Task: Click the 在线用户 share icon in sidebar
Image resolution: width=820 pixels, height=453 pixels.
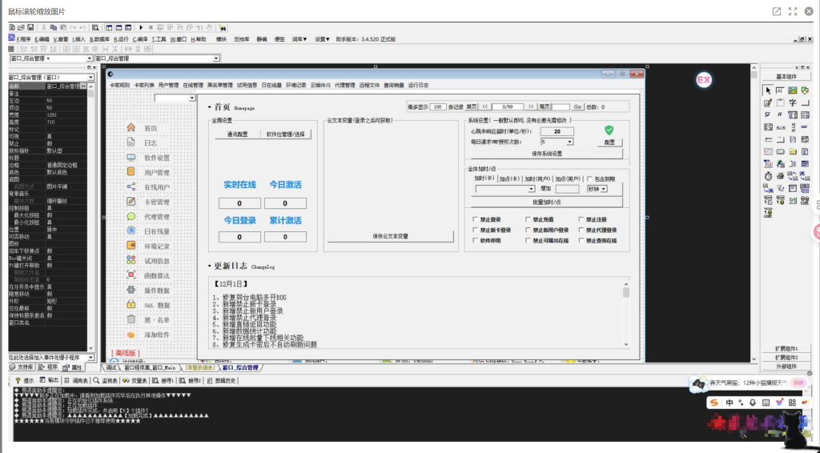Action: point(131,187)
